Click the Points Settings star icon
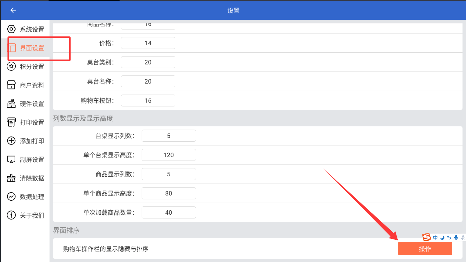The width and height of the screenshot is (466, 262). click(11, 66)
